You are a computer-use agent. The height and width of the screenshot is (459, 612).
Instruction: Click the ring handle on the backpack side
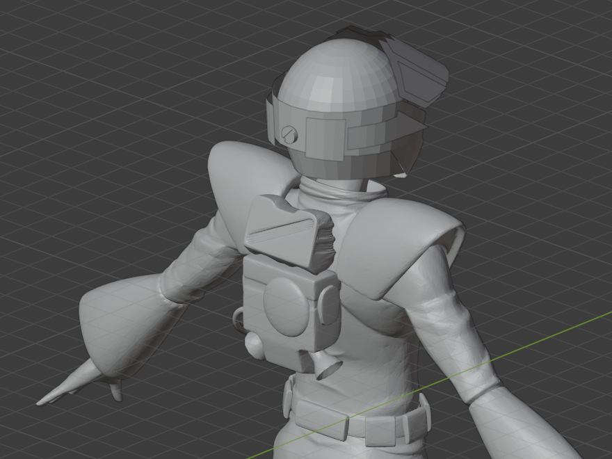pyautogui.click(x=238, y=320)
